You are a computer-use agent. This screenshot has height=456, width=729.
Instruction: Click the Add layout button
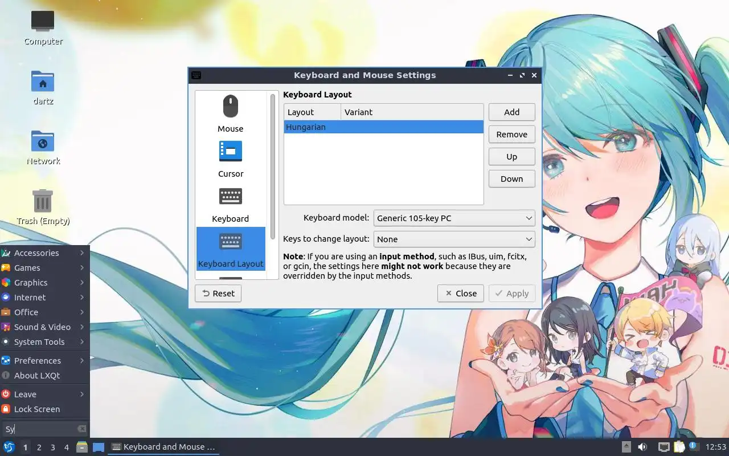coord(511,112)
